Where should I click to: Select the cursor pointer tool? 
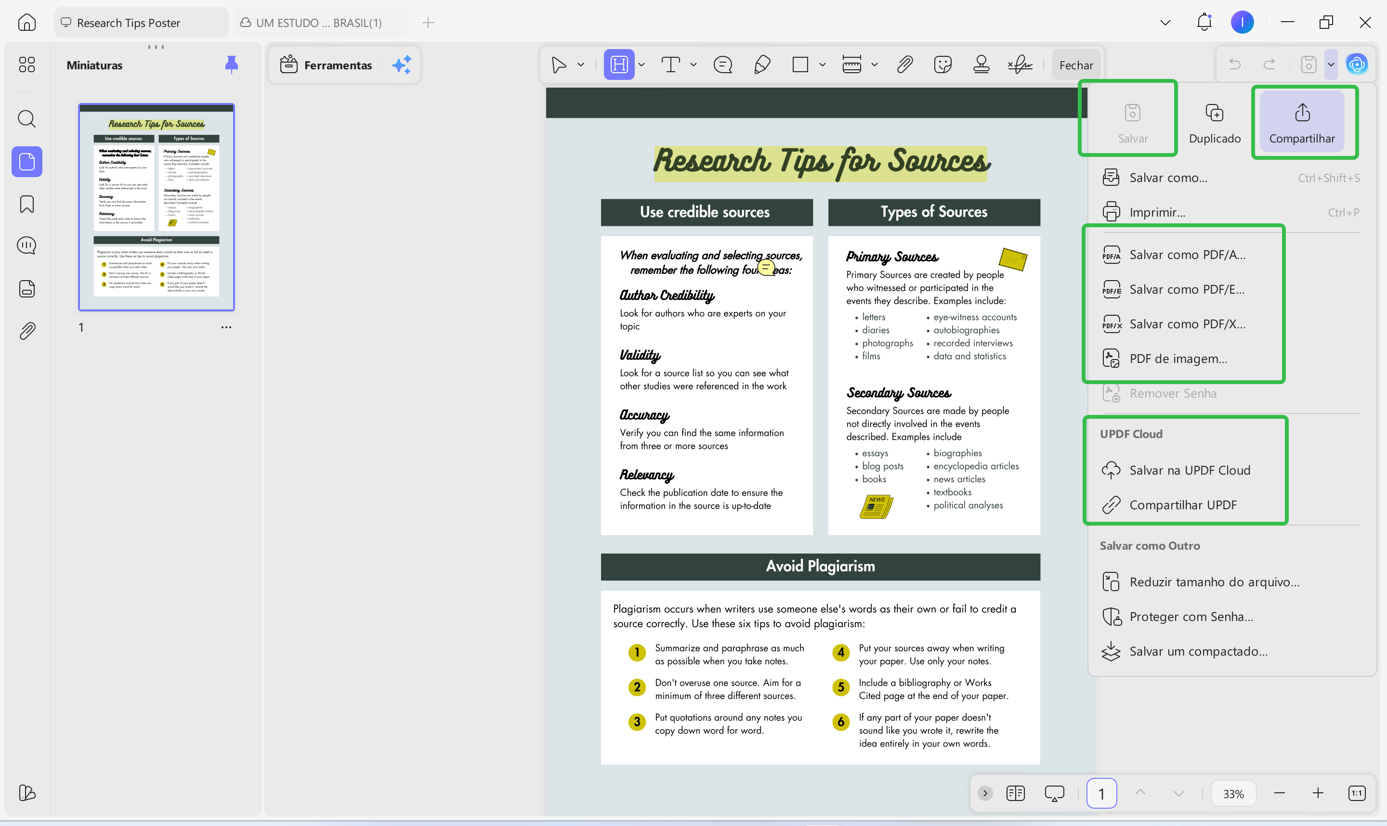[x=559, y=65]
